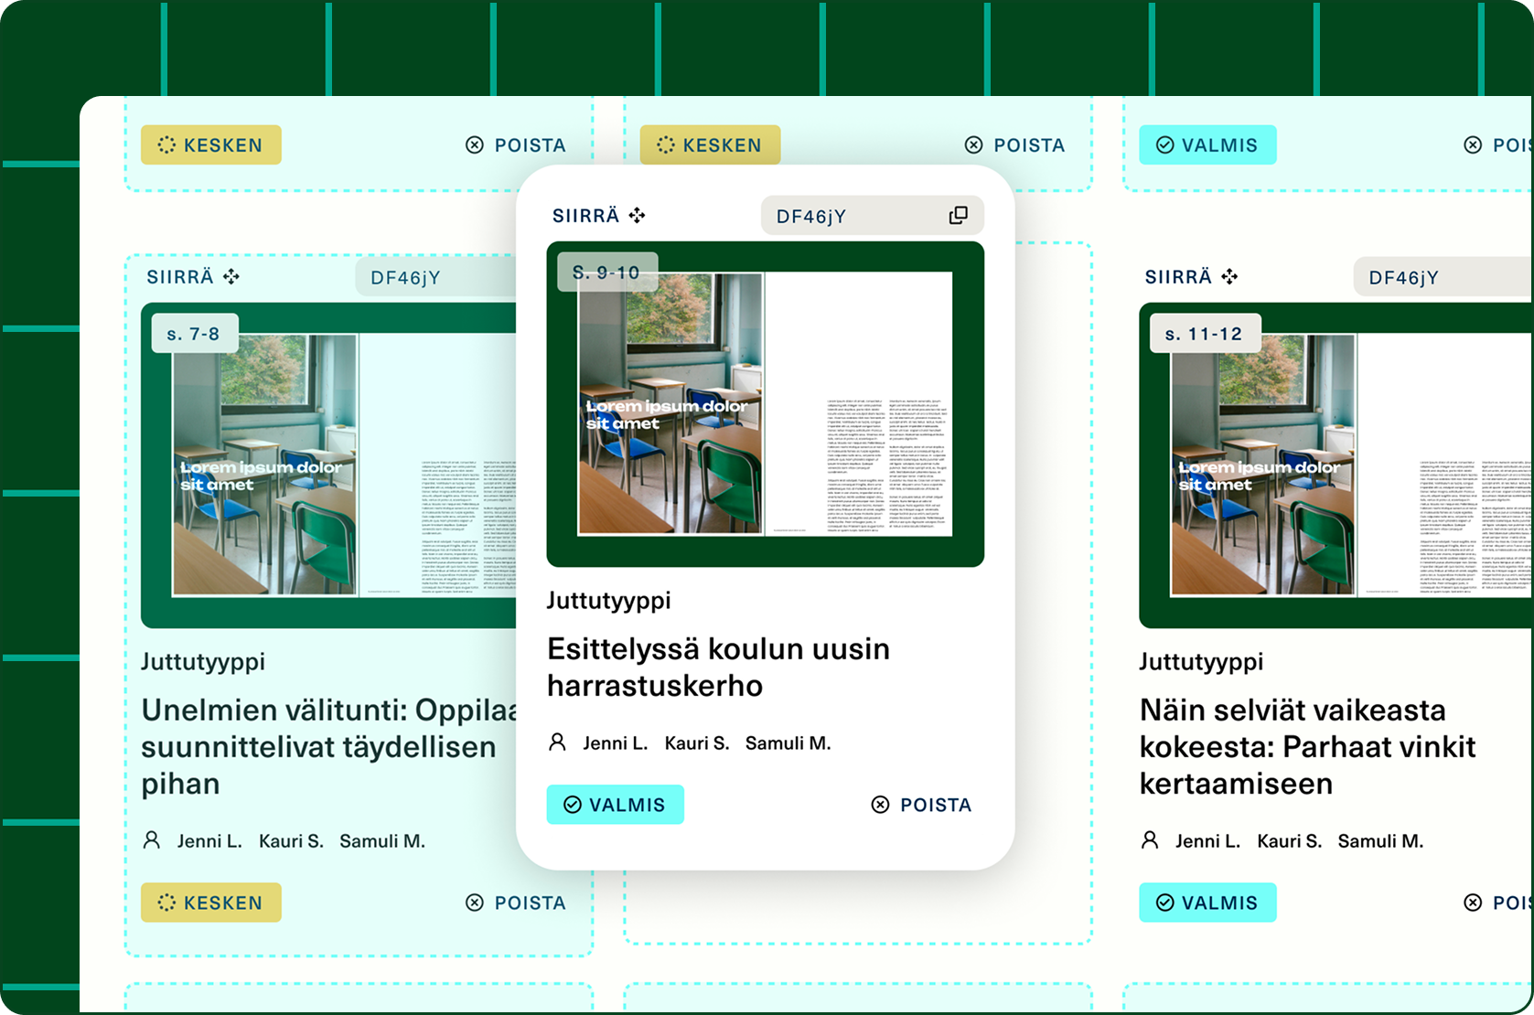Click the move arrows icon on the floating card
The width and height of the screenshot is (1534, 1015).
point(638,216)
